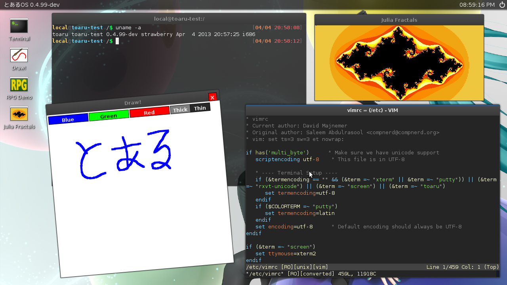Select the Blue color in Draw!
The image size is (507, 285).
[68, 119]
